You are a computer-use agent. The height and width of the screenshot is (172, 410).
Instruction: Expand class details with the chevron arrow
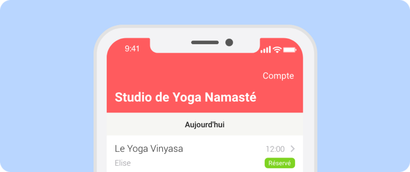click(293, 149)
